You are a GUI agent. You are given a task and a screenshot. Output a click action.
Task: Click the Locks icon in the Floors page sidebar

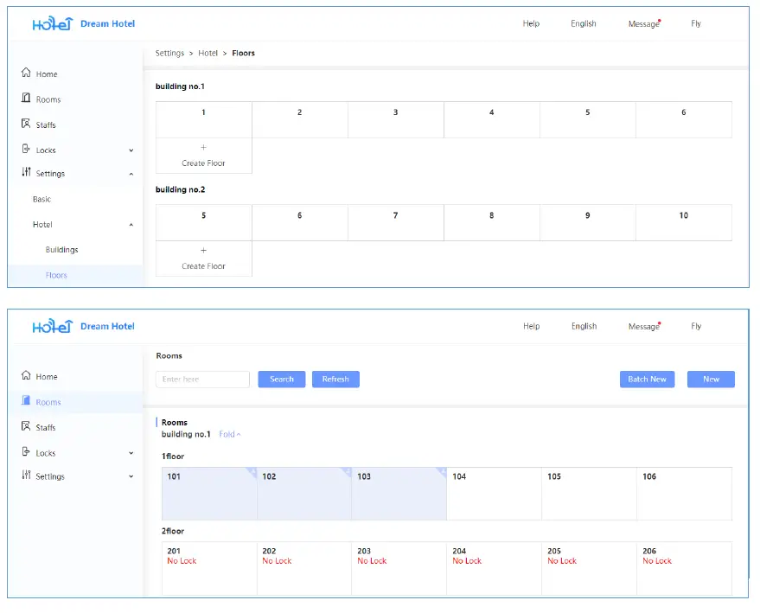pyautogui.click(x=26, y=150)
